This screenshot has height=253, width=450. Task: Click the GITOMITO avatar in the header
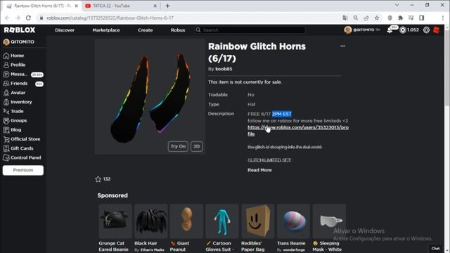tap(348, 30)
